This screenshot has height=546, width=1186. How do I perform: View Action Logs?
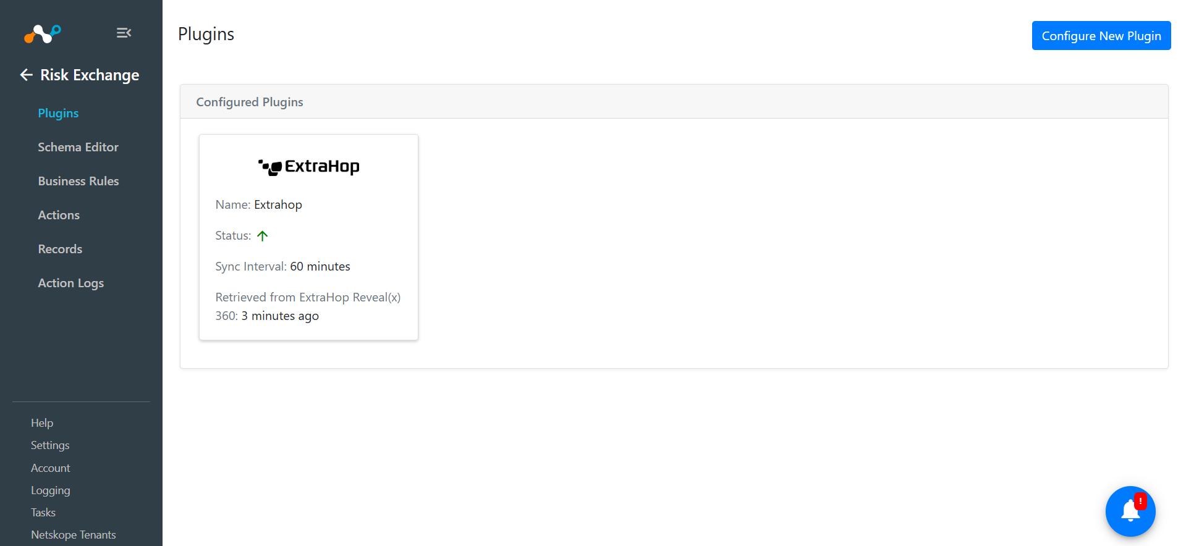[71, 283]
